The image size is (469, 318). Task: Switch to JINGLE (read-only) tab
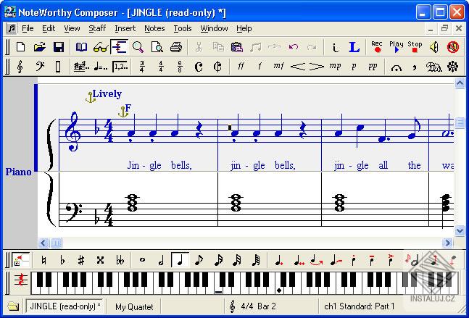click(x=65, y=306)
